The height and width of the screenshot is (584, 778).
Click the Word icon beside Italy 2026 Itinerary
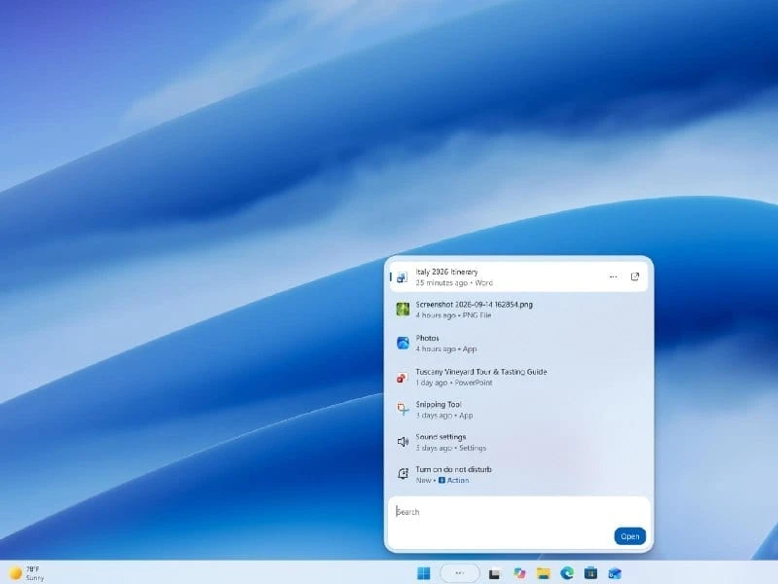(x=402, y=277)
